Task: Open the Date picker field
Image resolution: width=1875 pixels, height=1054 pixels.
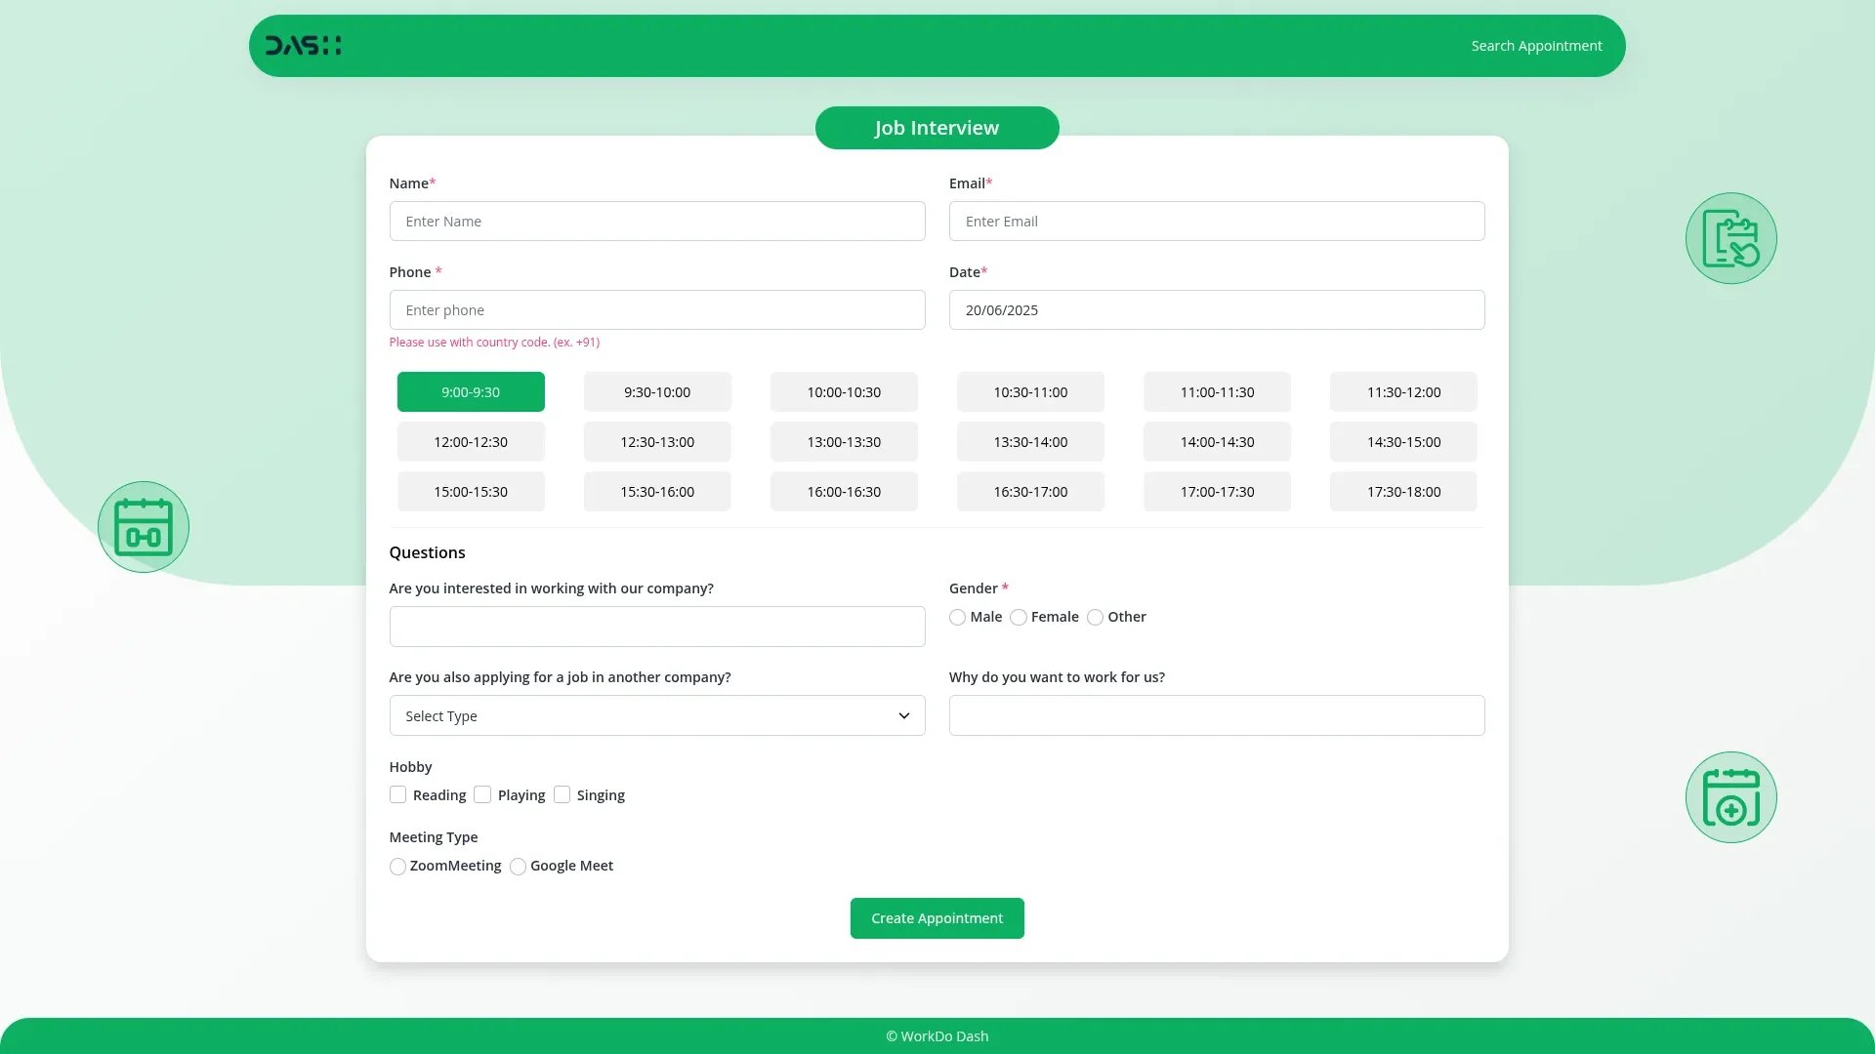Action: pyautogui.click(x=1216, y=310)
